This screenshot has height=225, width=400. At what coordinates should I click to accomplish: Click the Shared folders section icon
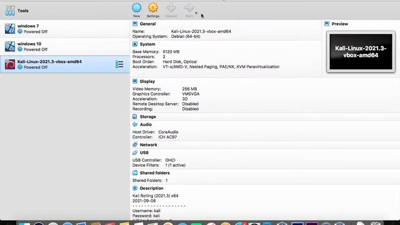pos(135,172)
